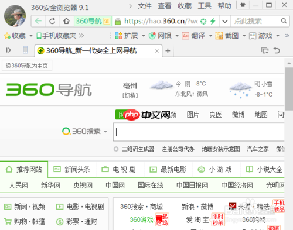Screen dimensions: 293x230
Task: Click today's cloudy weather icon
Action: [x=161, y=85]
